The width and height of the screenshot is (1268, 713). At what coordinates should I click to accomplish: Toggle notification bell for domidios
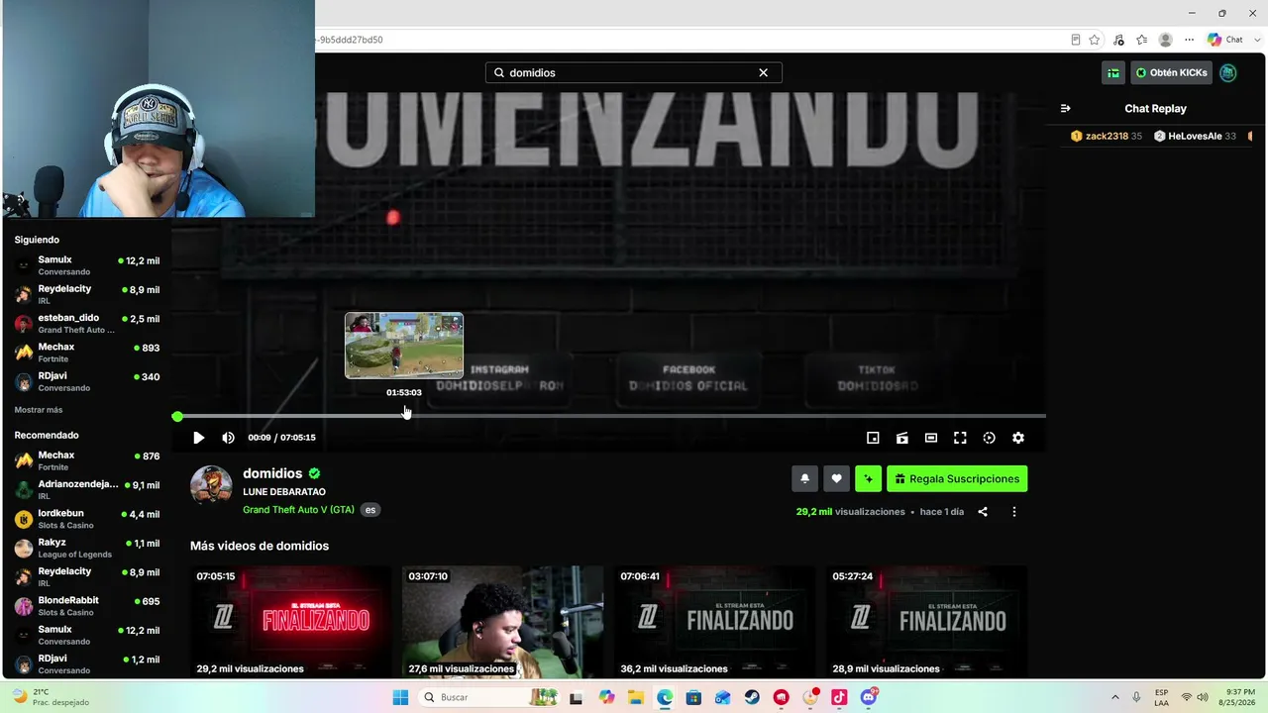tap(804, 478)
